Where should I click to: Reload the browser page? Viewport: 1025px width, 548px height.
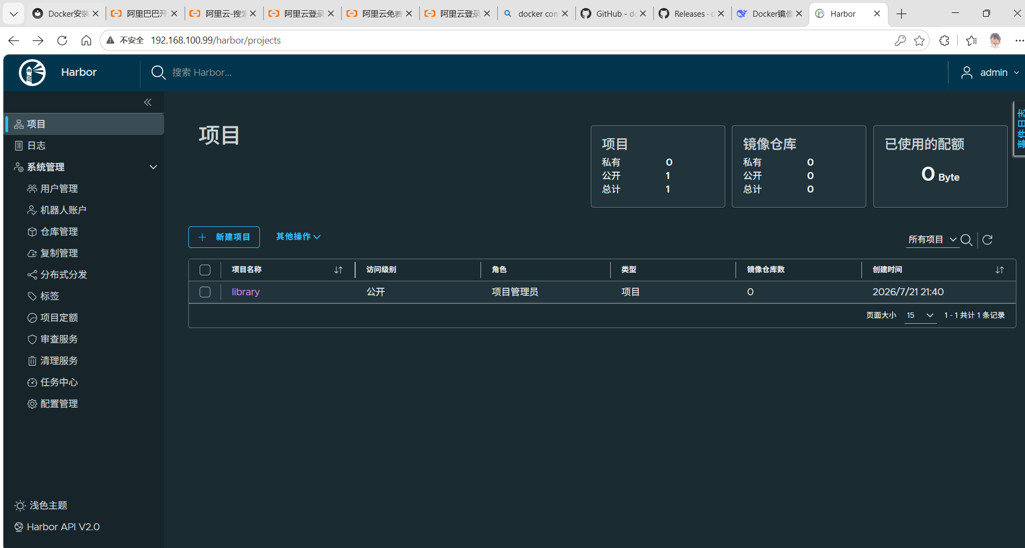click(x=62, y=40)
